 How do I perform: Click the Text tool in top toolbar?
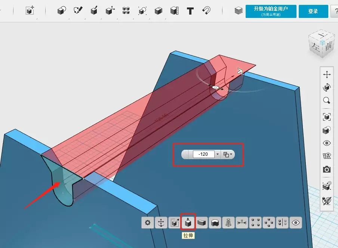click(x=190, y=11)
